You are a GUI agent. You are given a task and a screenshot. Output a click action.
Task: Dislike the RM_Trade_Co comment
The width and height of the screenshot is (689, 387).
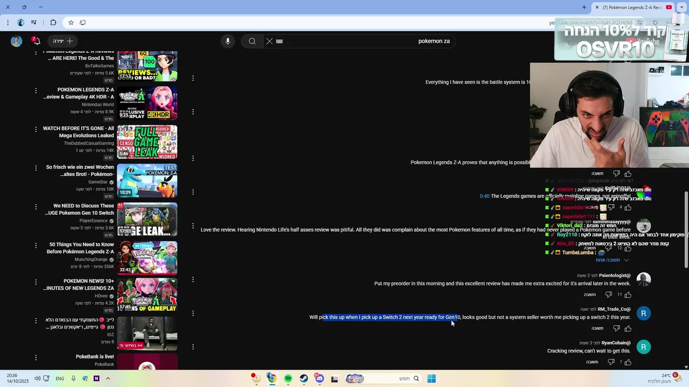click(x=616, y=328)
